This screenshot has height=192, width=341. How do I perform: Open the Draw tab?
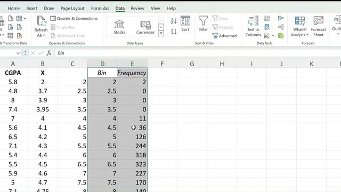point(48,9)
